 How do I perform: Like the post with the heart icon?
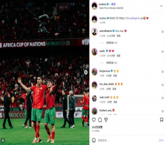[x=94, y=120]
